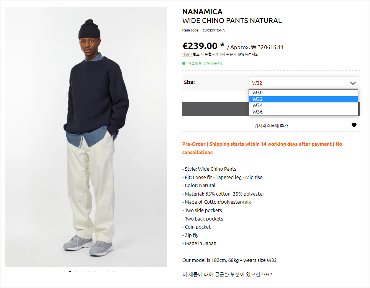Go to the first image carousel dot

[57, 272]
